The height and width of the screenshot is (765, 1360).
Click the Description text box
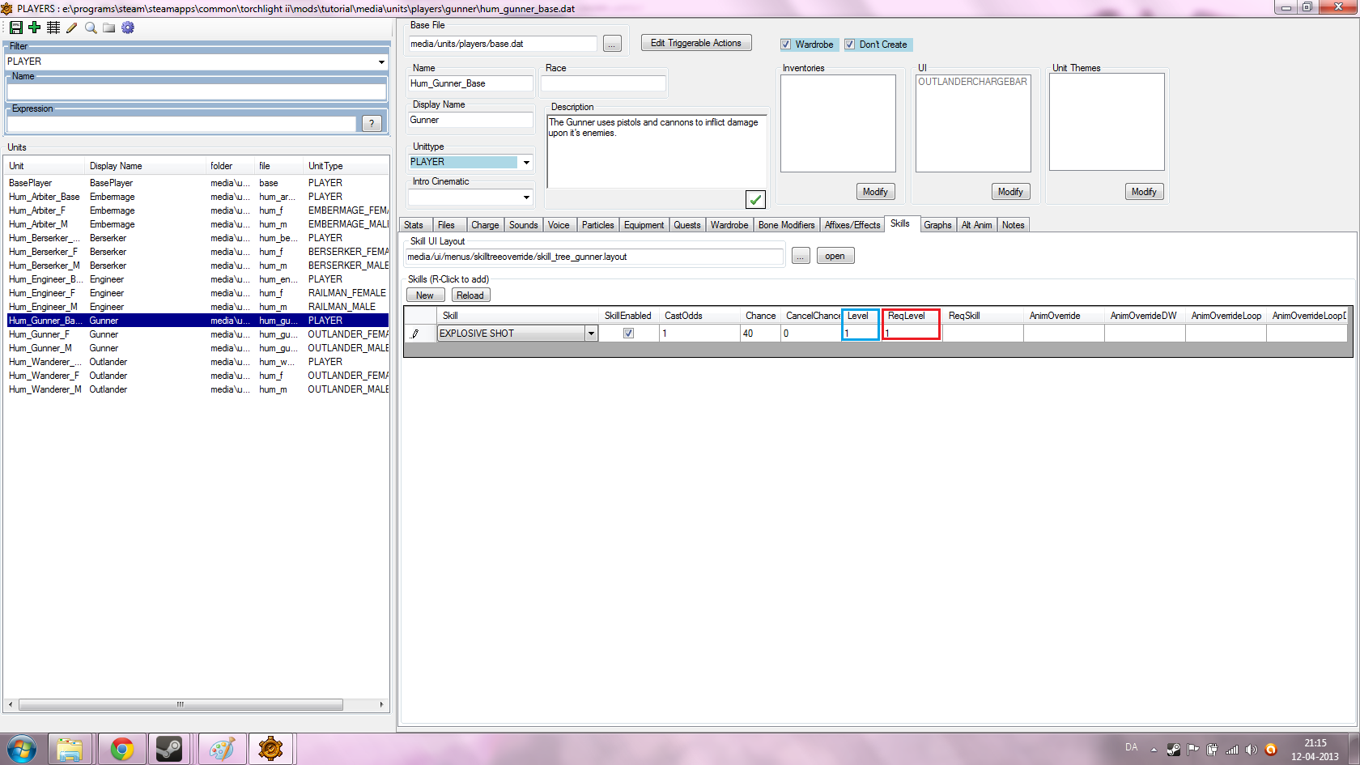[657, 151]
